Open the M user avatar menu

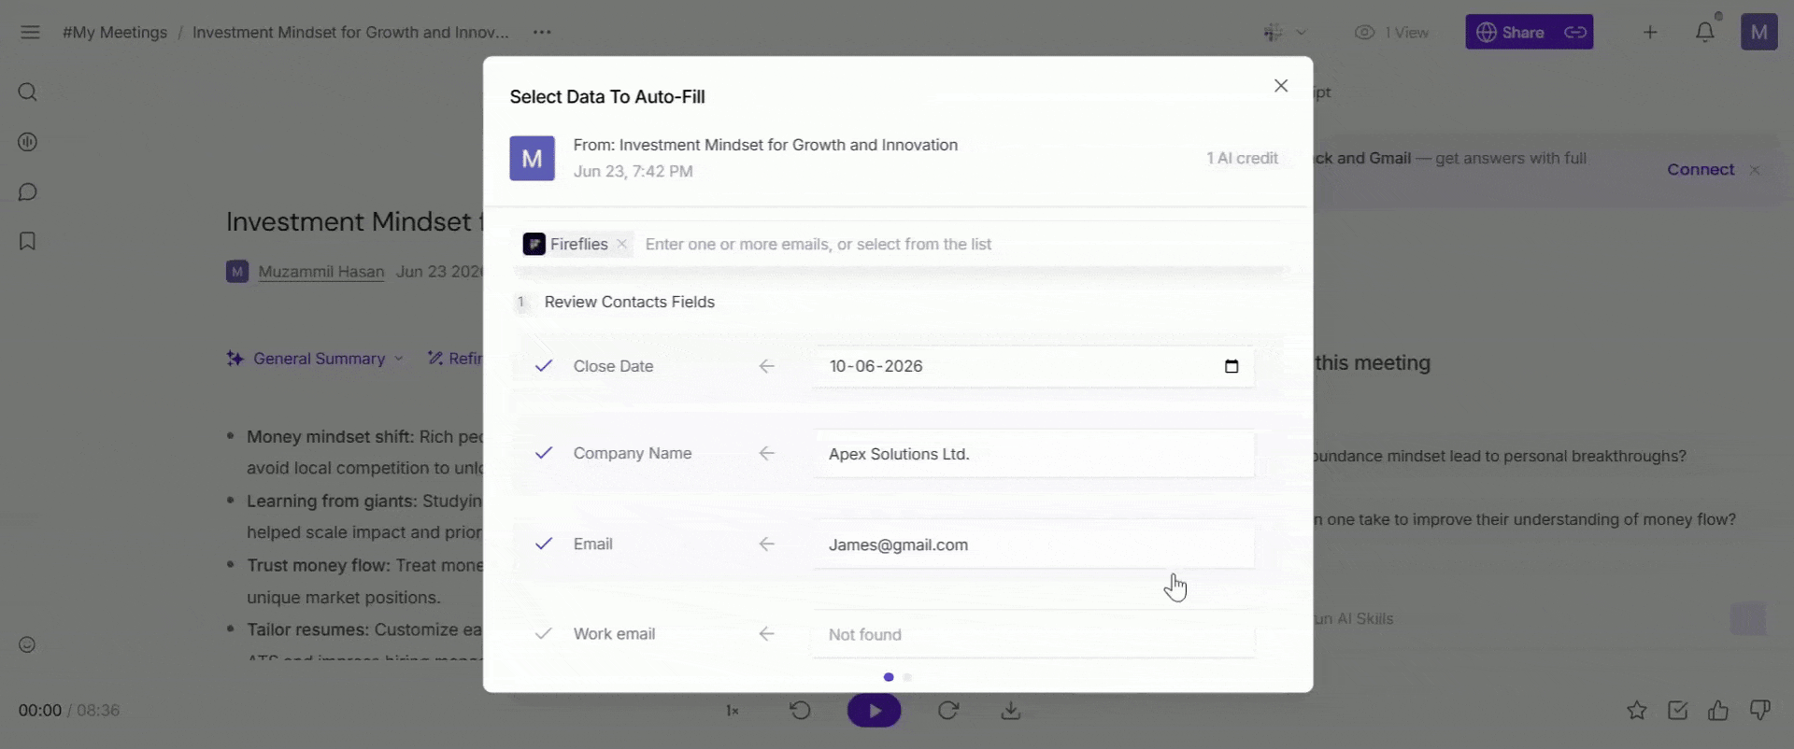1758,33
